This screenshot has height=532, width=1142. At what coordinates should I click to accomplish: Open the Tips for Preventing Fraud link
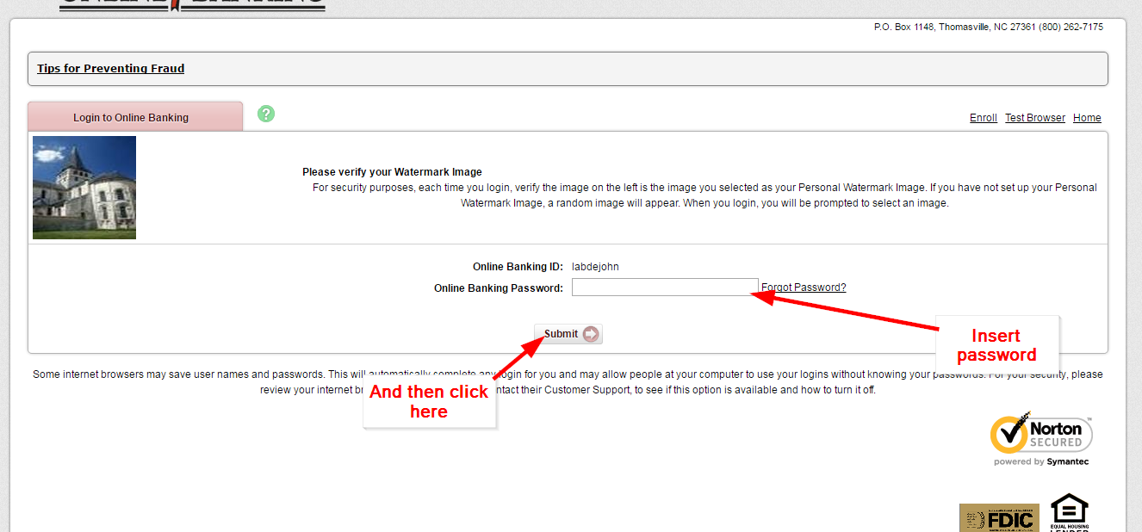point(110,69)
